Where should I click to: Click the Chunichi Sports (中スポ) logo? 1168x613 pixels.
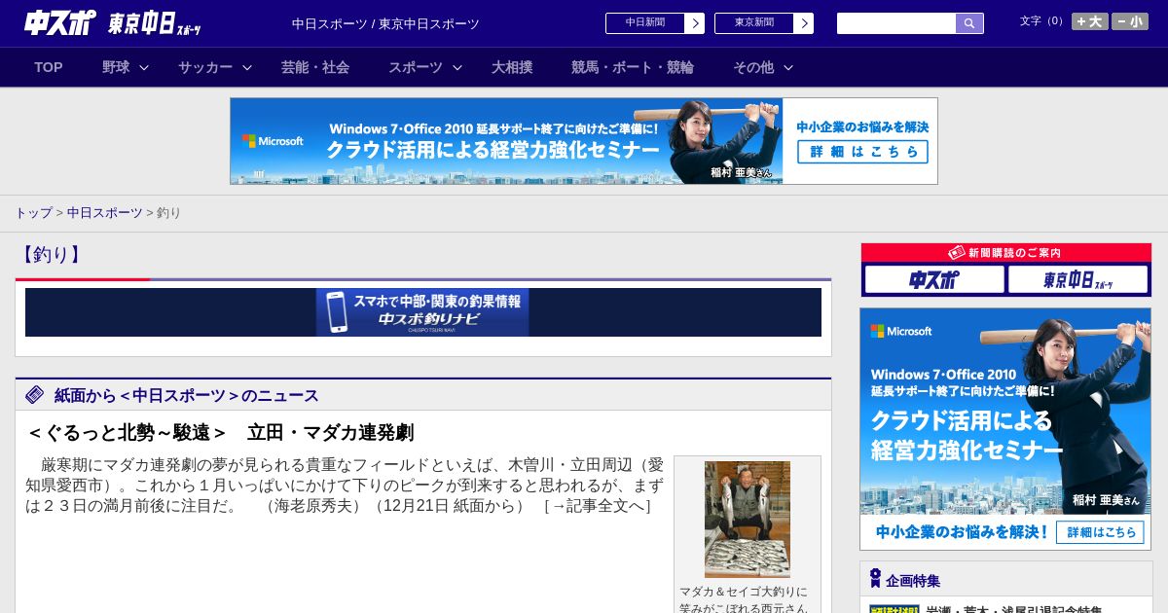(60, 22)
